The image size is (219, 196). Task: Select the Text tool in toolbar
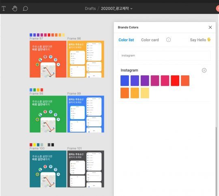(x=4, y=9)
